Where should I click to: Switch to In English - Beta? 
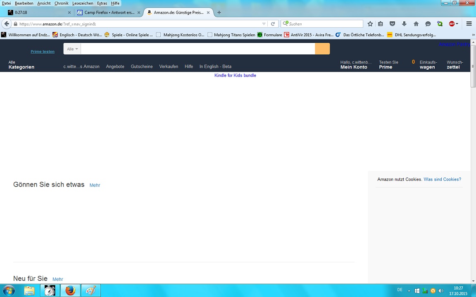coord(215,66)
